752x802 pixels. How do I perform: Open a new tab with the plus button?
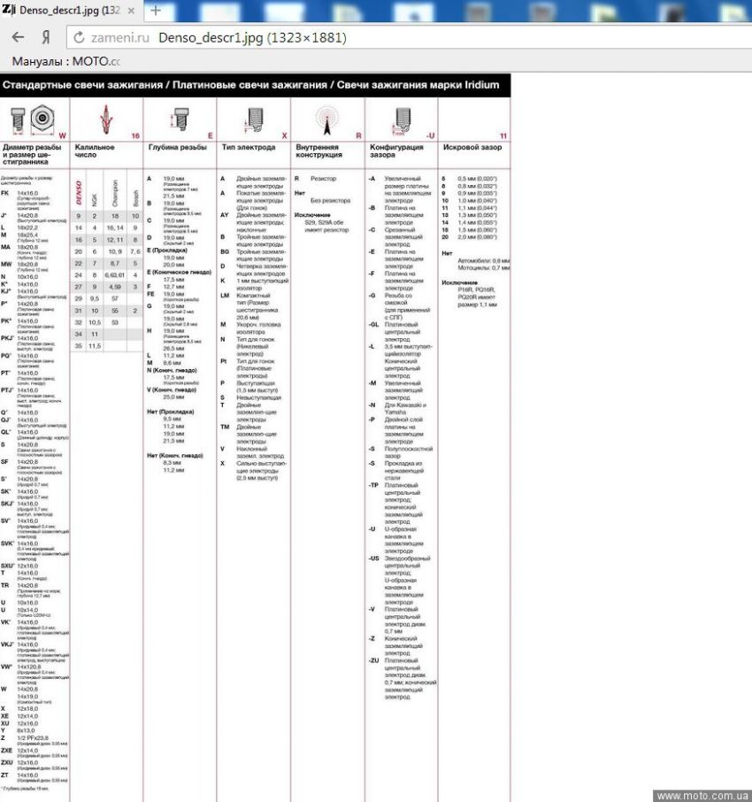156,11
